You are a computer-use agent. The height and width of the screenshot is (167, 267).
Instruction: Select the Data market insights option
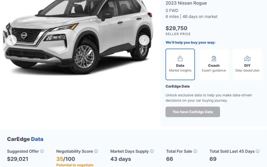point(180,64)
